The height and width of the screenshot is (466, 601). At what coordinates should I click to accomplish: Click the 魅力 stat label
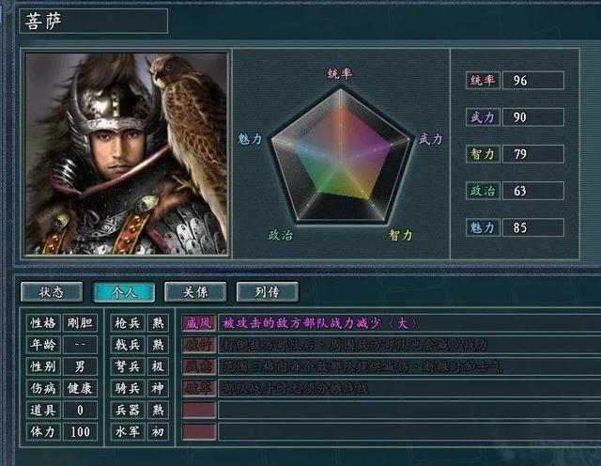(483, 227)
